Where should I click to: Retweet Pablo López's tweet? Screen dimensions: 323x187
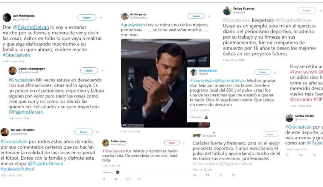[x=115, y=179]
